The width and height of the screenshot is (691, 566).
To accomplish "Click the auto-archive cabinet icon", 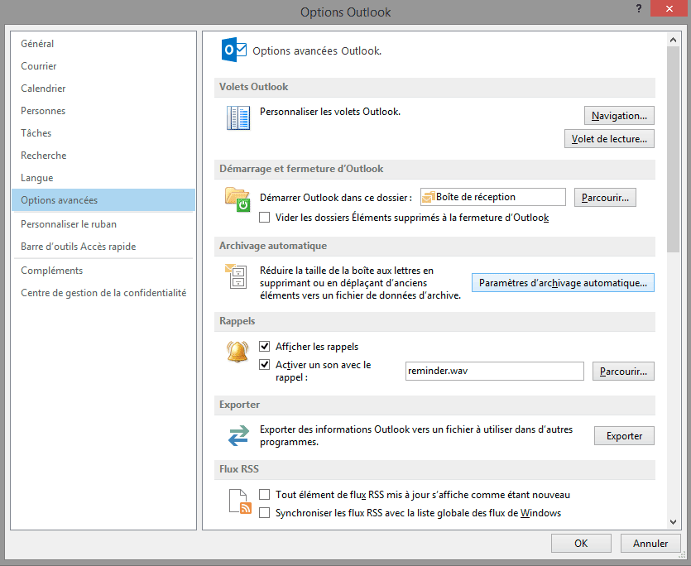I will coord(236,276).
